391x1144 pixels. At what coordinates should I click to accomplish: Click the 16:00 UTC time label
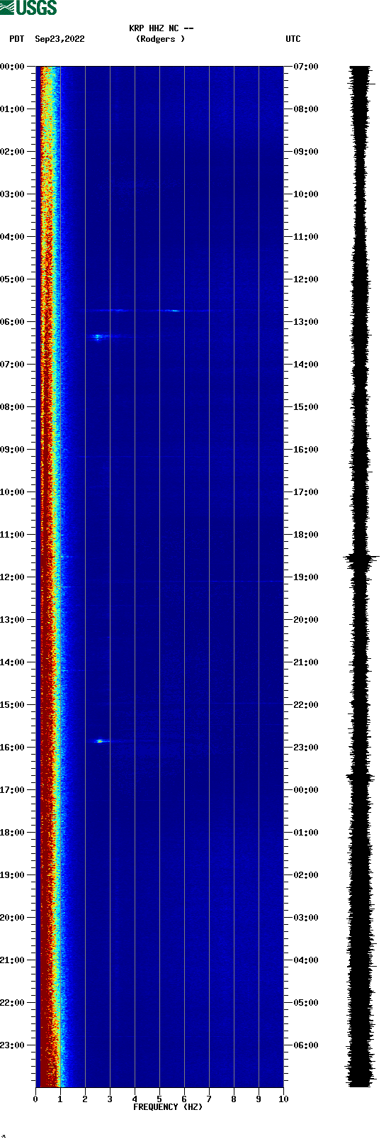(306, 450)
